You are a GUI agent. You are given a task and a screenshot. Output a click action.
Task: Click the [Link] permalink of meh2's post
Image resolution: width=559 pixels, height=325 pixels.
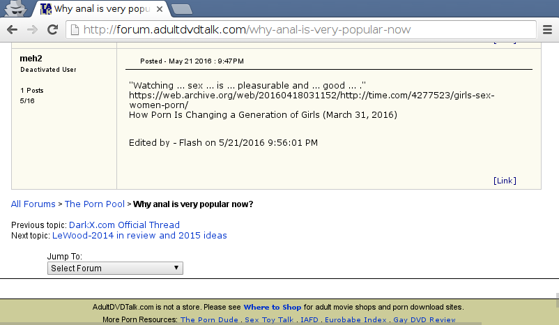click(x=505, y=181)
